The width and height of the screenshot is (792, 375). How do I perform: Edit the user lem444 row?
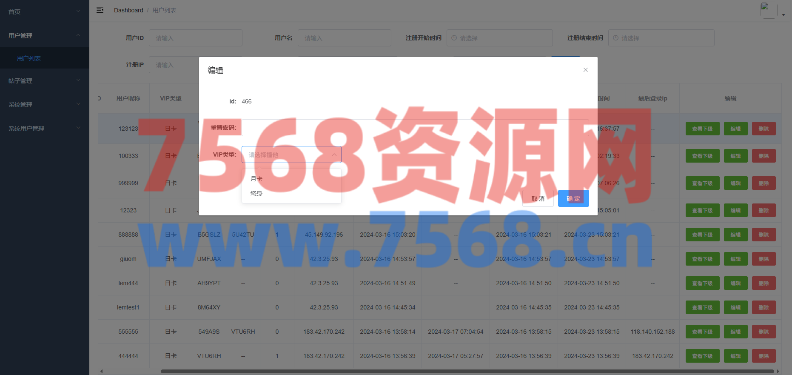[x=736, y=283]
